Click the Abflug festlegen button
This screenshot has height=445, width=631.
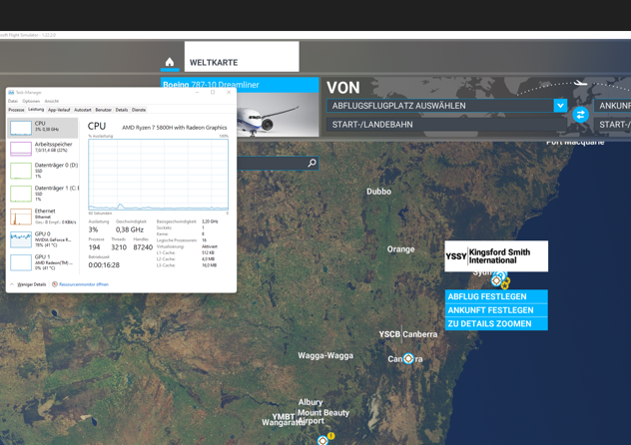495,296
